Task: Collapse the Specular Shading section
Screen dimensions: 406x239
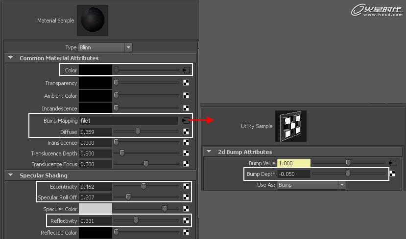Action: (11, 175)
